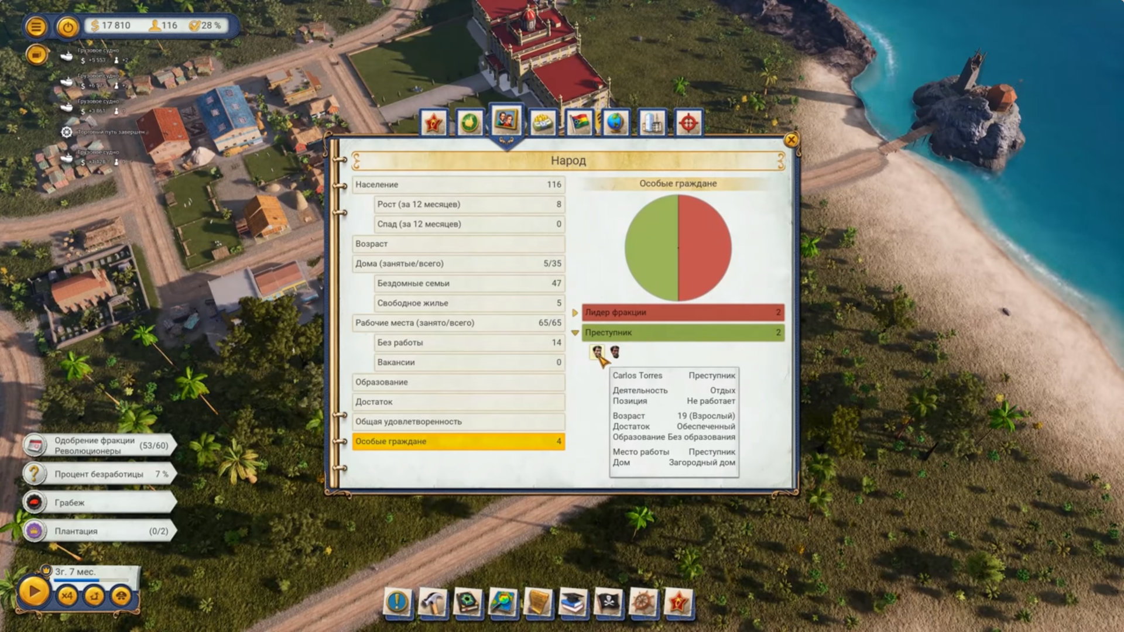Click the tasks exclamation mark icon
This screenshot has height=632, width=1124.
[x=397, y=602]
